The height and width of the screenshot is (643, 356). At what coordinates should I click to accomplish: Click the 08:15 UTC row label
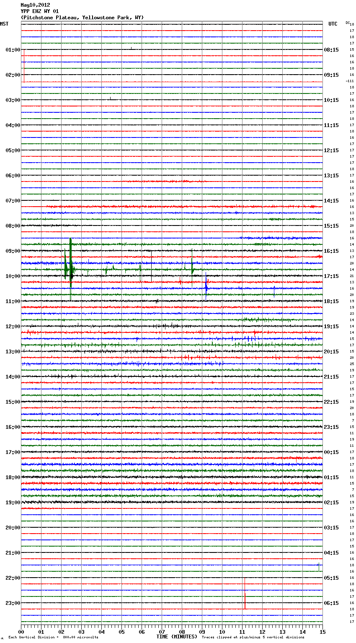tap(331, 50)
